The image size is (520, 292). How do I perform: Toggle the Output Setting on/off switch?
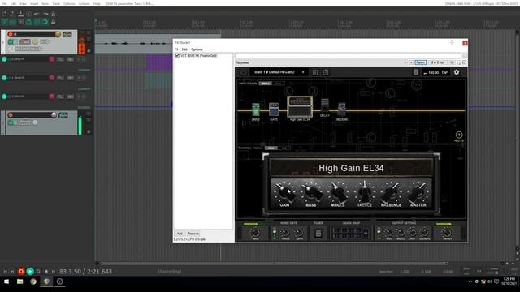379,233
